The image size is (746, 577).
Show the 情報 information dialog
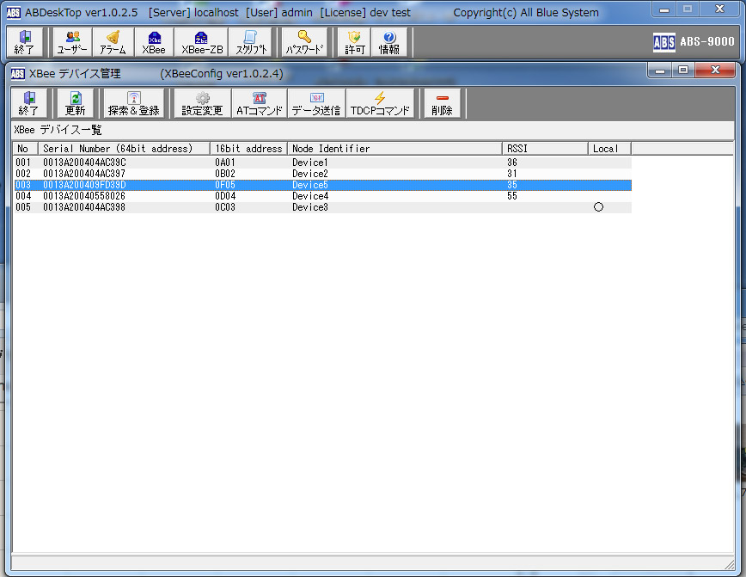click(389, 42)
